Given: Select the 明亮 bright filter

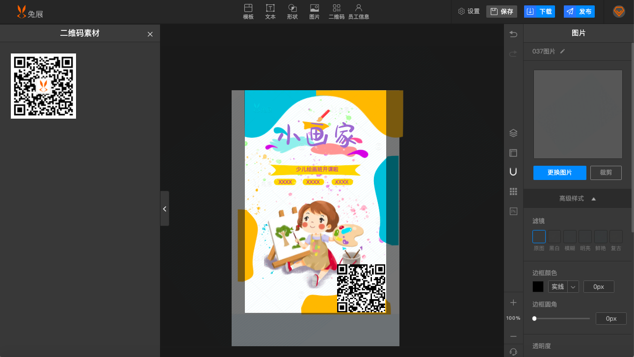Looking at the screenshot, I should 585,237.
